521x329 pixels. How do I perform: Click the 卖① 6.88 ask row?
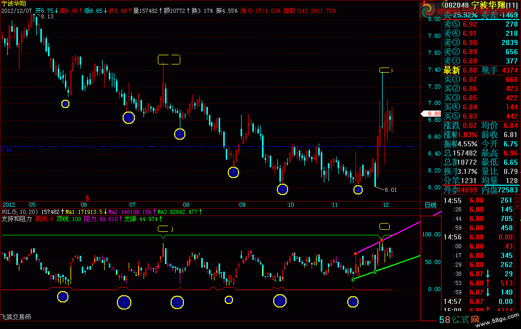coord(481,61)
